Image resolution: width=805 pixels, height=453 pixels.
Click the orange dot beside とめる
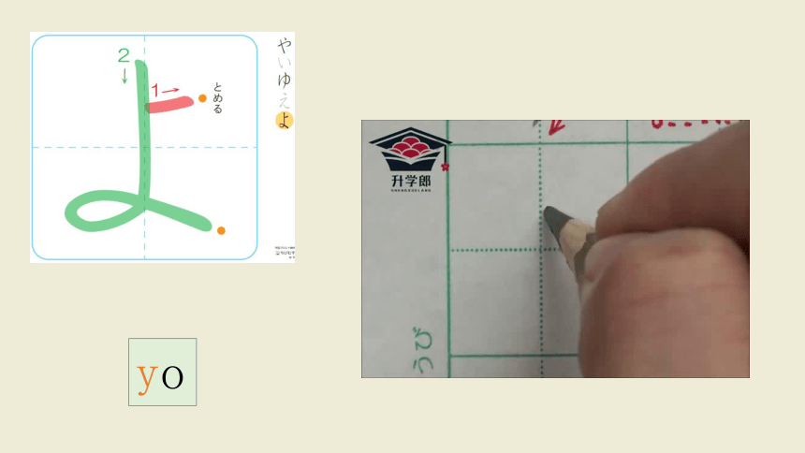pyautogui.click(x=202, y=98)
